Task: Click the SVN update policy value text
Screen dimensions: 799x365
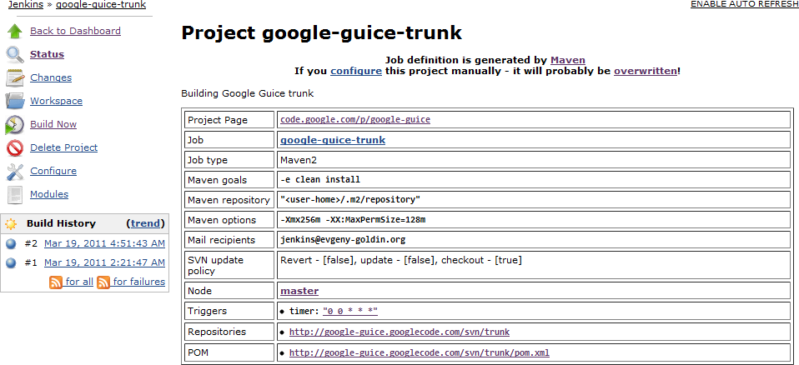Action: tap(401, 261)
